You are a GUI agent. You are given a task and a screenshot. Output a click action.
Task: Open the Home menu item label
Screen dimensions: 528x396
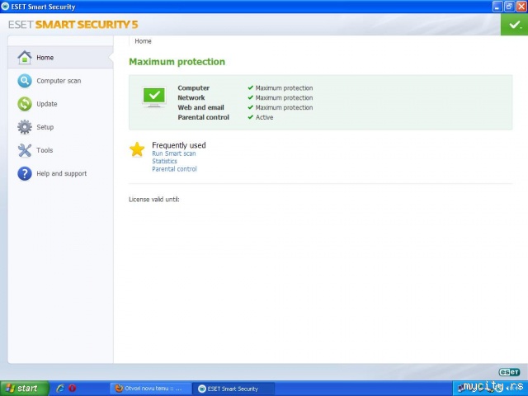coord(45,58)
